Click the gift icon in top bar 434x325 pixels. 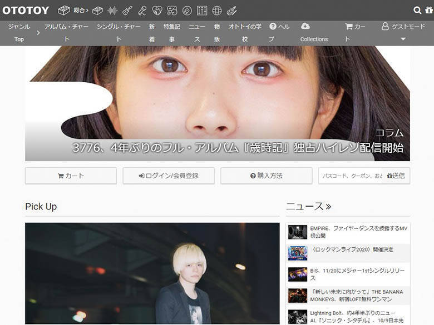click(430, 11)
